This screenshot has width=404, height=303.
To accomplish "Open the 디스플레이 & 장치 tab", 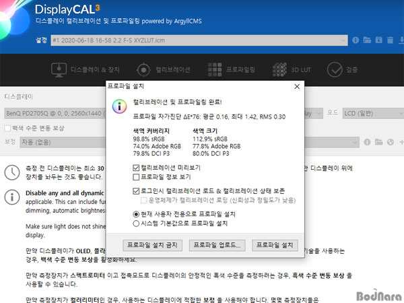I will click(x=85, y=69).
